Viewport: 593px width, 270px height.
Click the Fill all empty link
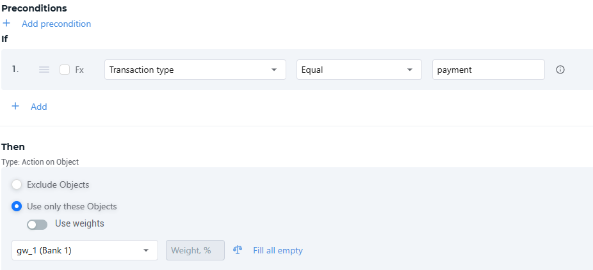tap(278, 250)
